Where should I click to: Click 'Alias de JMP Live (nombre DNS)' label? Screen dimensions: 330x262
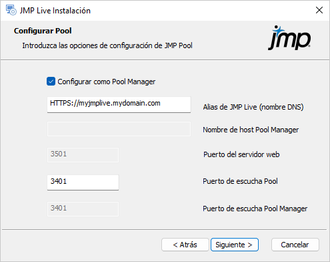253,107
